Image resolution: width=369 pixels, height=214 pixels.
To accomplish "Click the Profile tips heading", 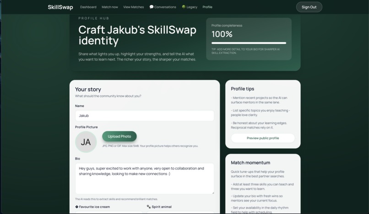I will point(242,89).
